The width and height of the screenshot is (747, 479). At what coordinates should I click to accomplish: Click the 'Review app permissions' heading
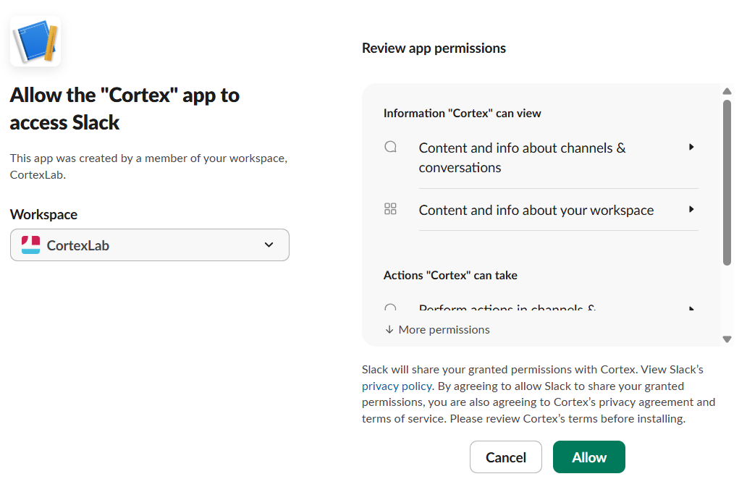pyautogui.click(x=434, y=48)
